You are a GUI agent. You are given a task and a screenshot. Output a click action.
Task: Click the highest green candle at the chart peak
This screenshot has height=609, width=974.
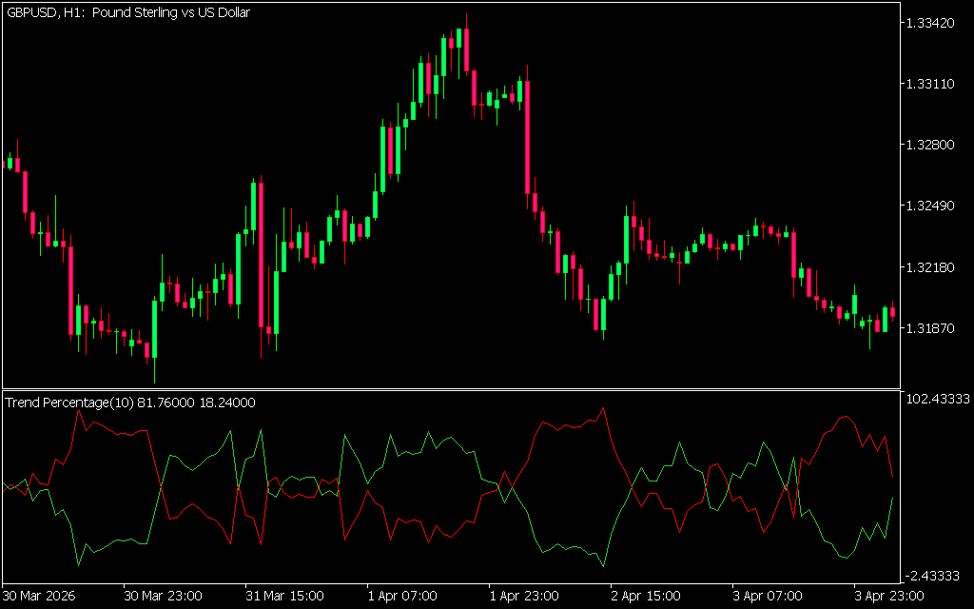458,38
